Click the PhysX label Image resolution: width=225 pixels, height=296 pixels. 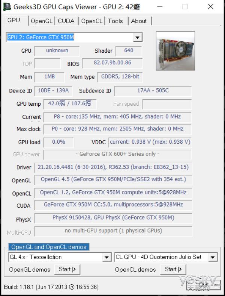click(x=24, y=220)
